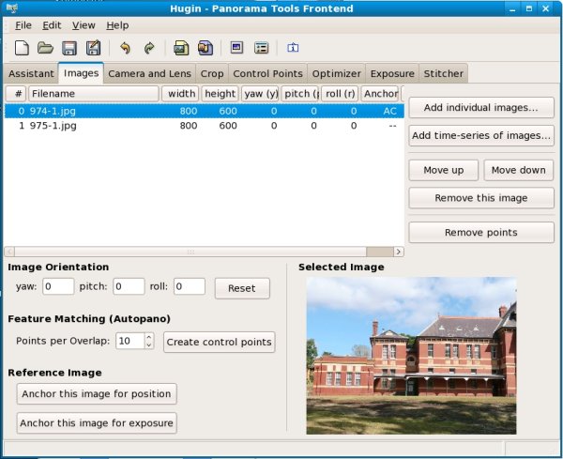Click the yaw (y) column header
Screen dimensions: 563x459
(x=260, y=94)
